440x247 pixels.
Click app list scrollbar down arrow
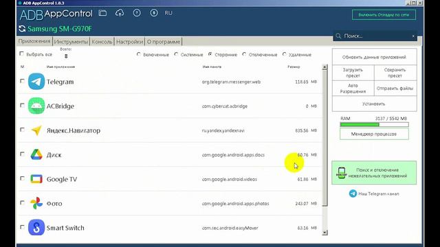(324, 233)
